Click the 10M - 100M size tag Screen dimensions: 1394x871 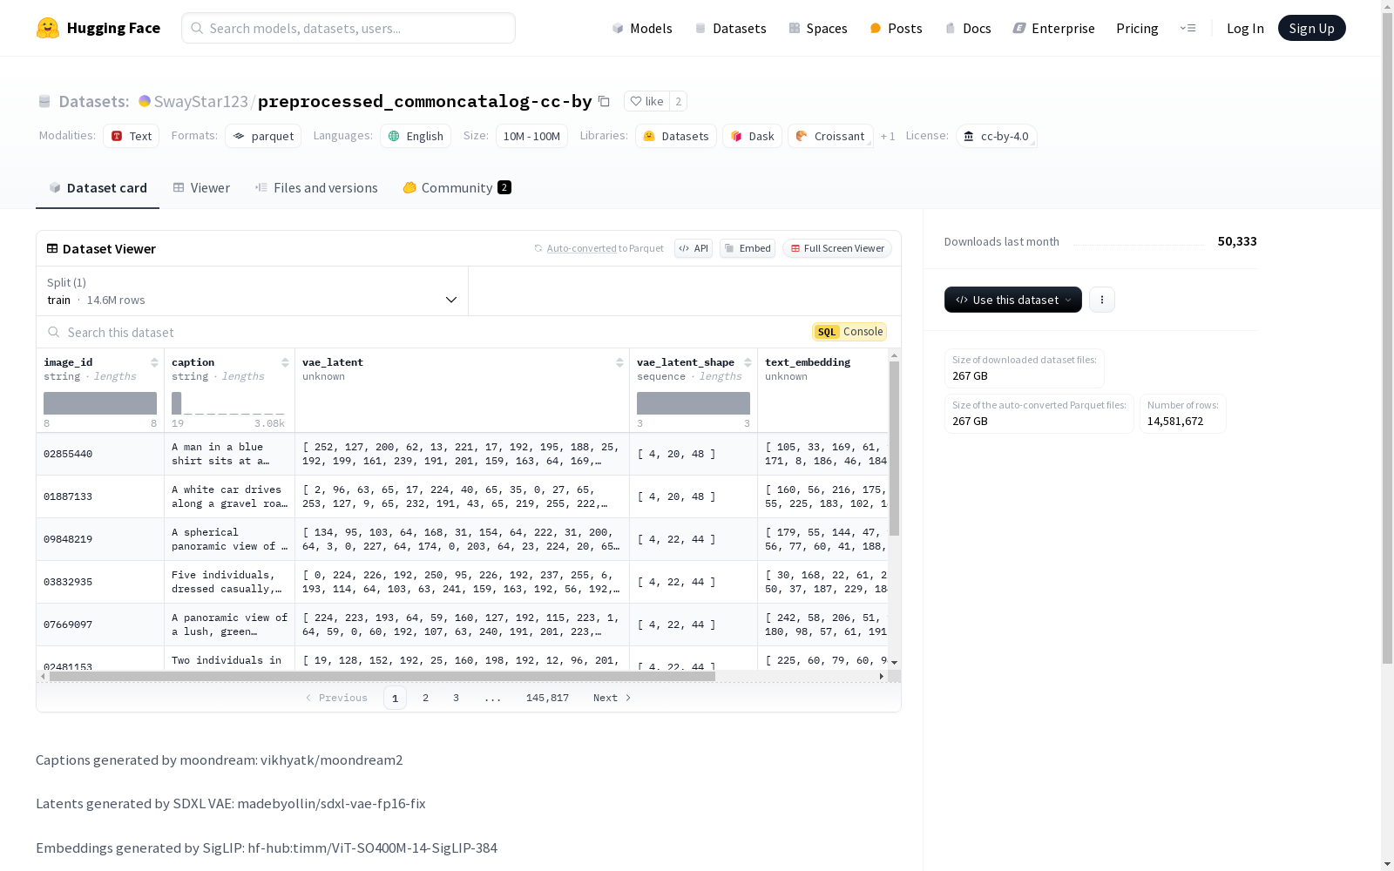[x=531, y=136]
